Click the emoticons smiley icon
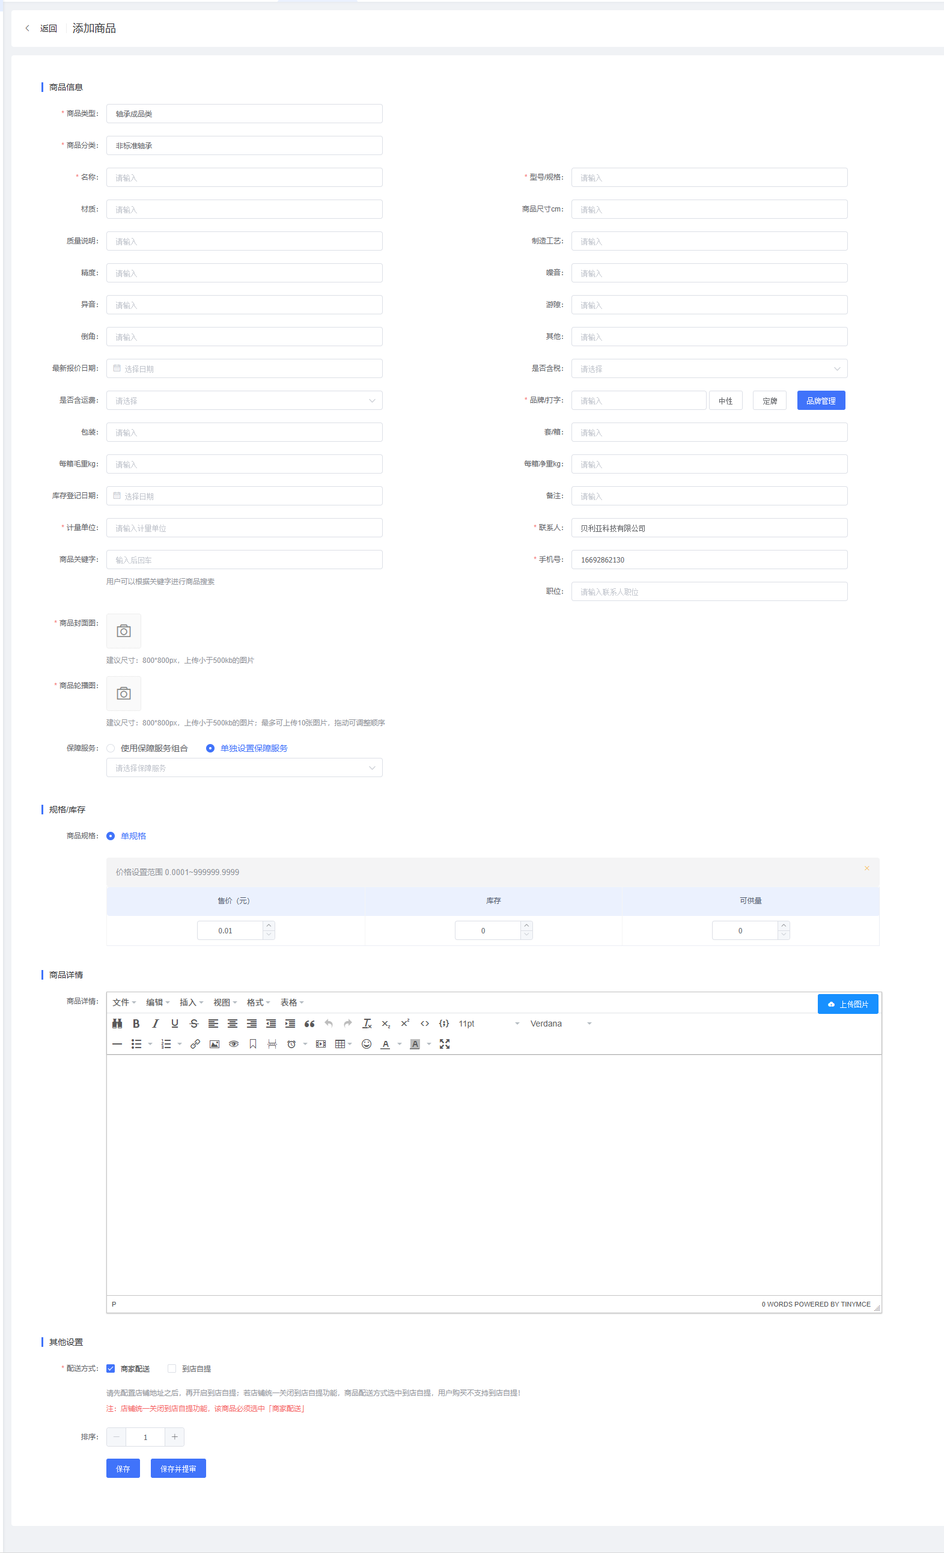This screenshot has height=1553, width=944. tap(366, 1044)
